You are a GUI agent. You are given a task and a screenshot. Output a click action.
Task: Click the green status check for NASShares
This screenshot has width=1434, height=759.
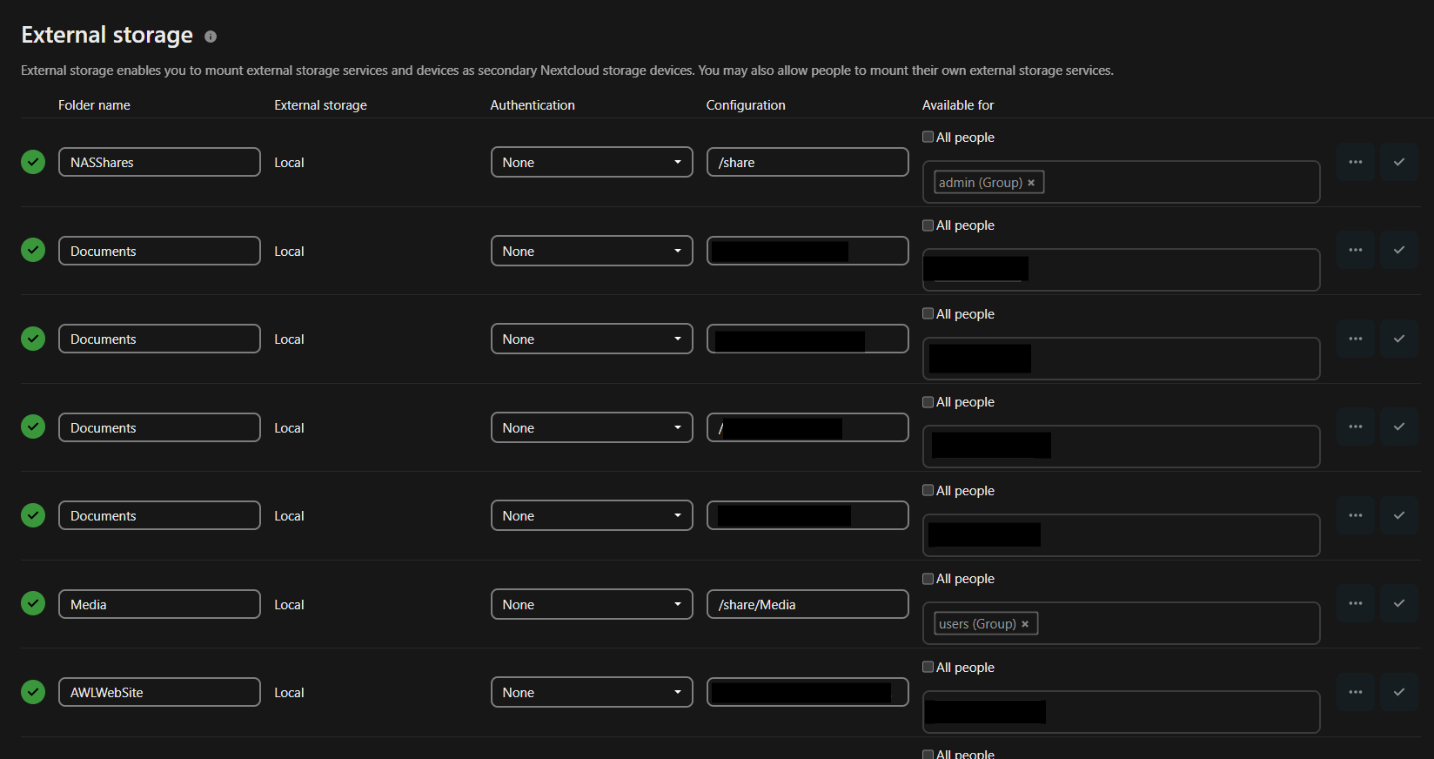point(33,162)
